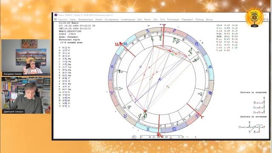The height and width of the screenshot is (153, 272).
Task: Click house number 9 on the chart
Action: [x=133, y=43]
